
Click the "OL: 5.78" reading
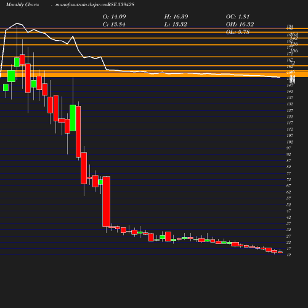click(x=238, y=32)
